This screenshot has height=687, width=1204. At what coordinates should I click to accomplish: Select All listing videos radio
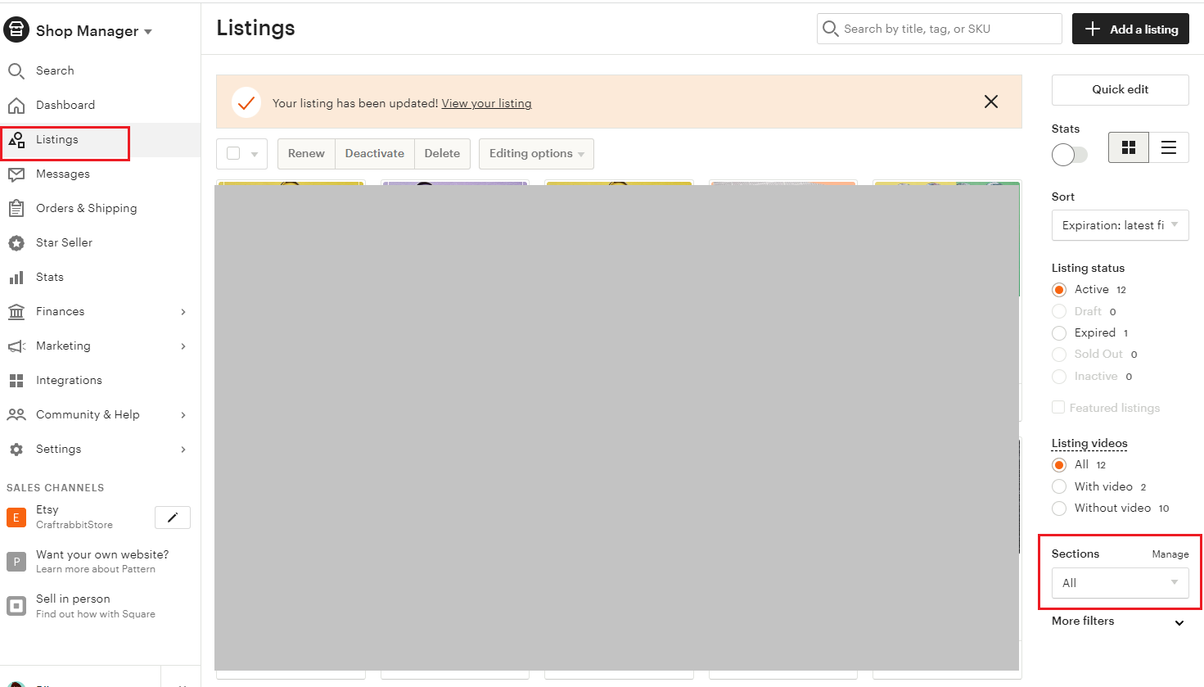pos(1059,465)
